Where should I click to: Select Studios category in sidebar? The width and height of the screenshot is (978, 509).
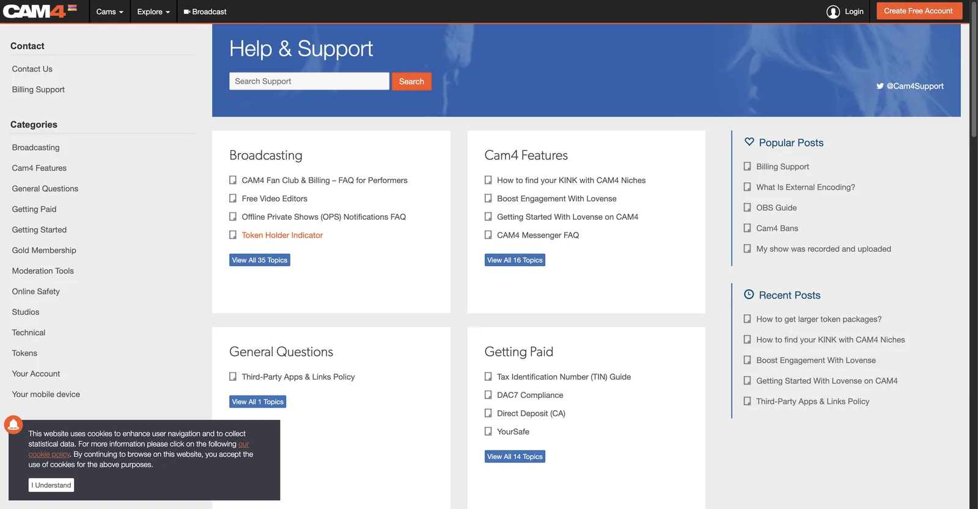[x=26, y=312]
